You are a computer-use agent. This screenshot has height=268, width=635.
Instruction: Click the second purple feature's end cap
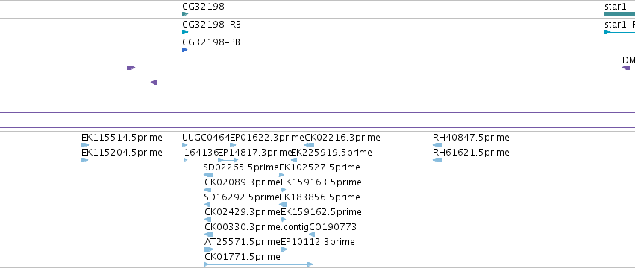pos(154,83)
